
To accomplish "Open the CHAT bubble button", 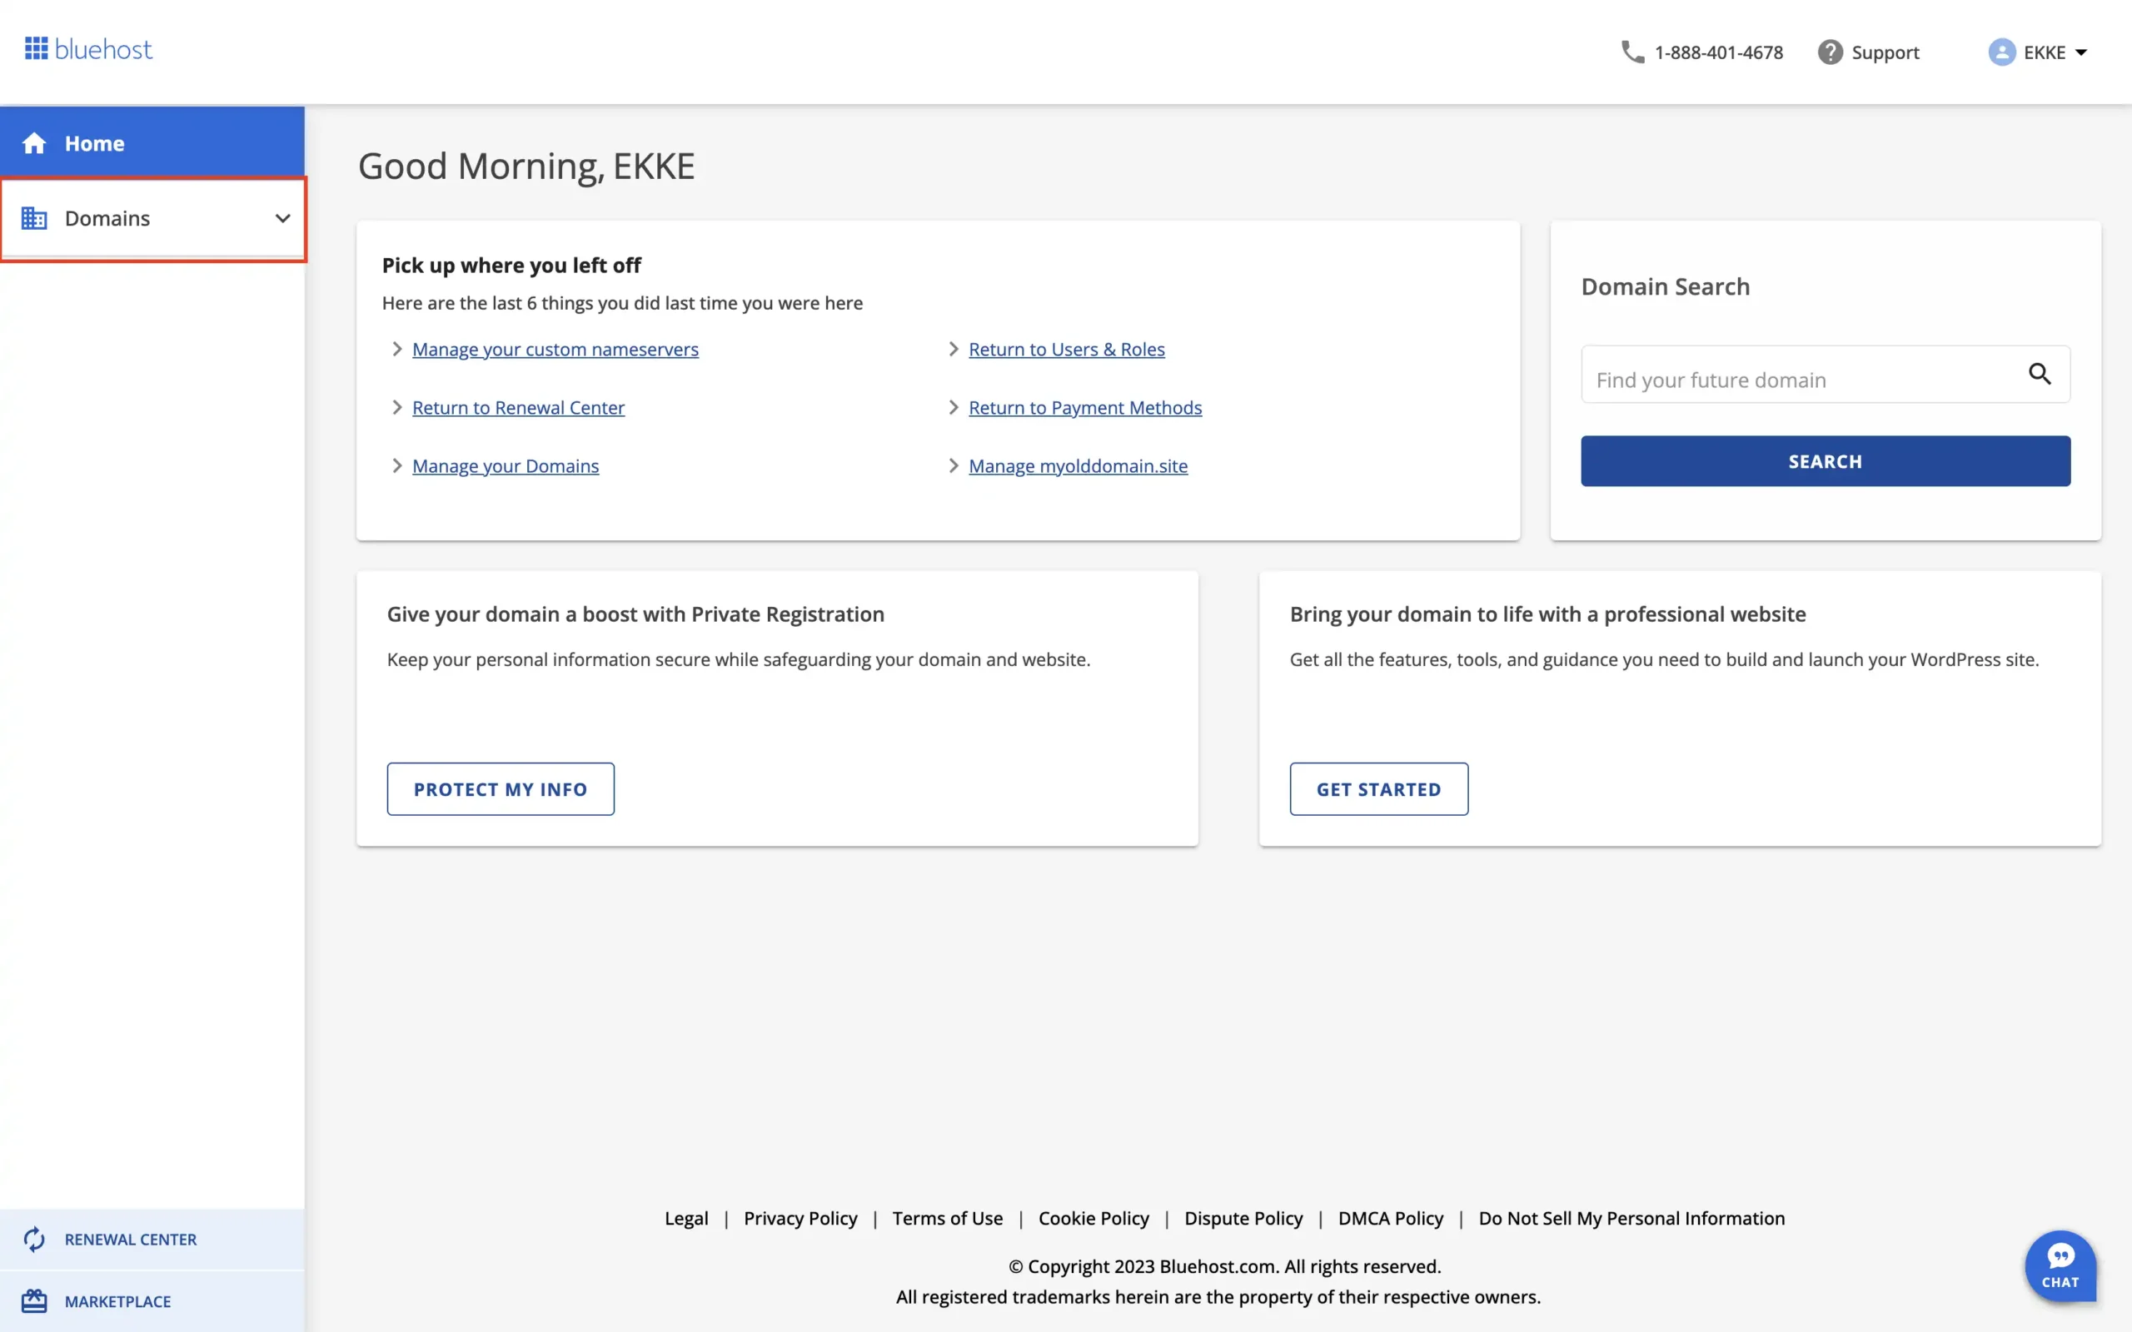I will click(2060, 1266).
